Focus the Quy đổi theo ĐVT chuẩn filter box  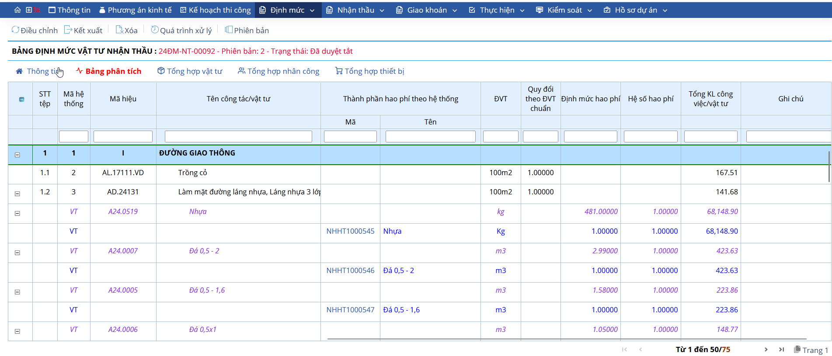click(540, 136)
